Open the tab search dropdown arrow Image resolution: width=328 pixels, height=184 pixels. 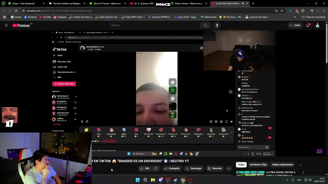pyautogui.click(x=3, y=4)
